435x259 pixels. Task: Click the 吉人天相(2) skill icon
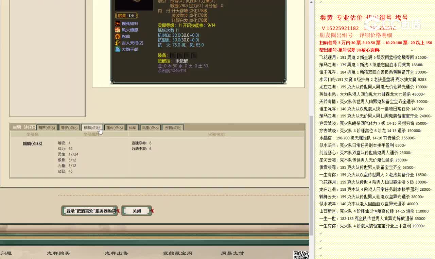(118, 43)
